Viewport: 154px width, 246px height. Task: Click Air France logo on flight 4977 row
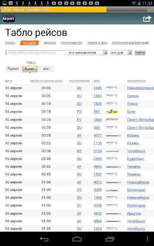114,136
